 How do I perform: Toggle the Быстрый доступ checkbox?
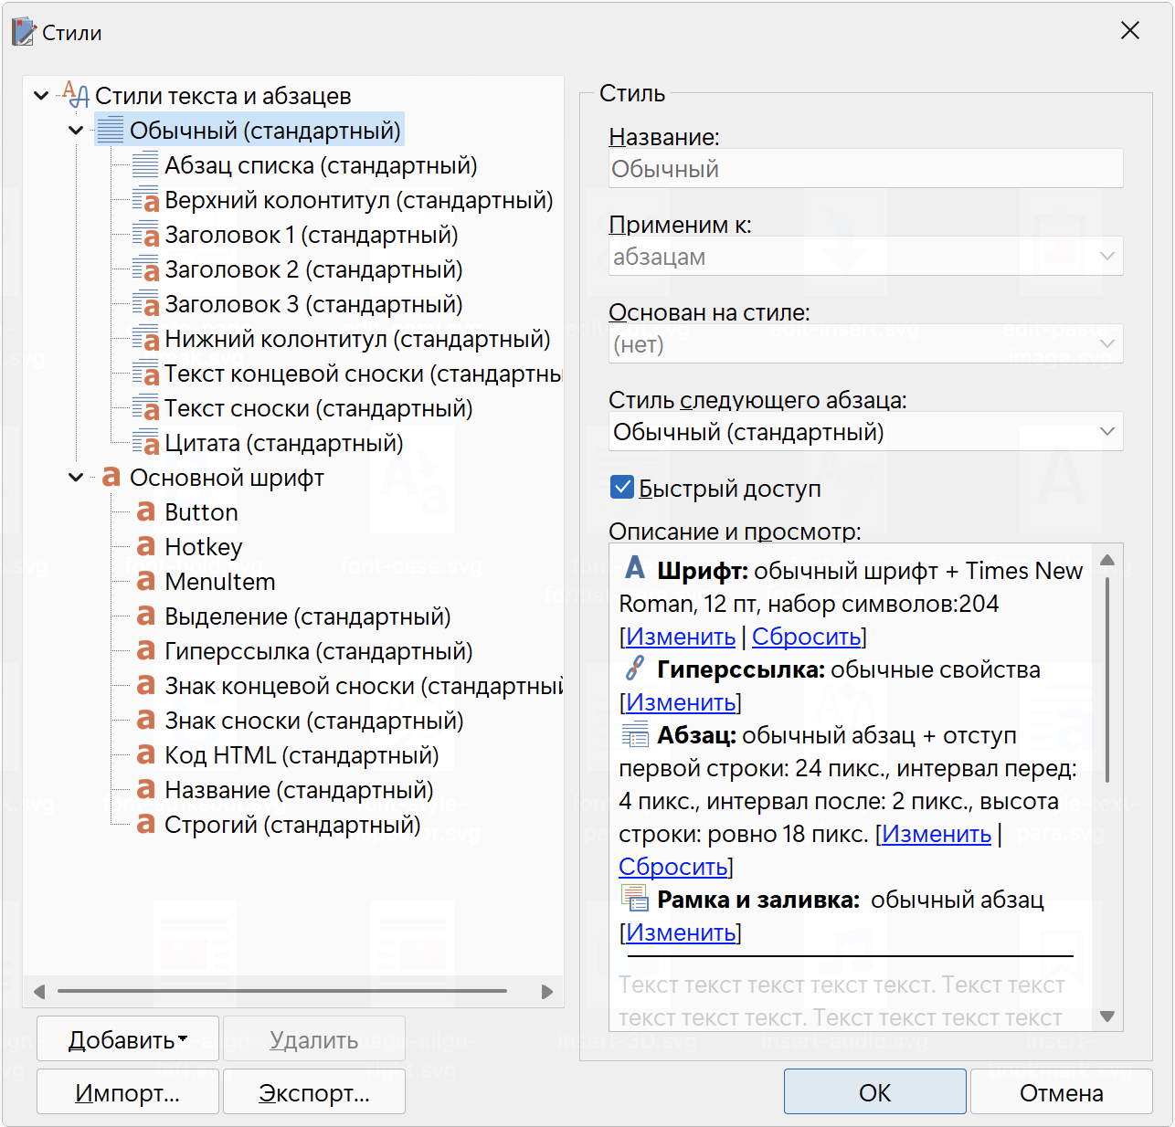click(622, 488)
